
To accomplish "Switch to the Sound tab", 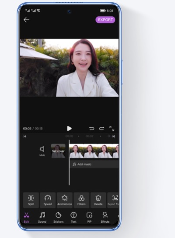I will click(42, 218).
